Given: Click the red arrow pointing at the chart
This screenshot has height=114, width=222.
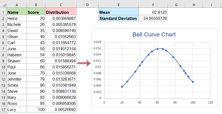Looking at the screenshot, I should pos(84,64).
